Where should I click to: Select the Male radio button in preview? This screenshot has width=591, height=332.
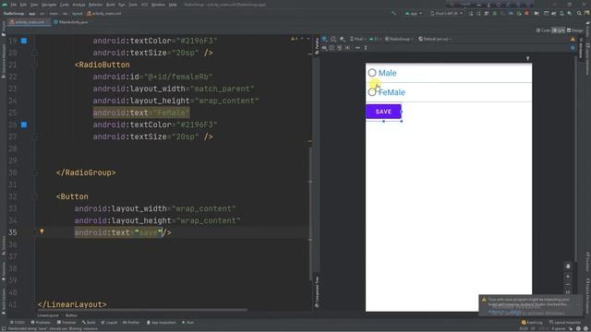(372, 73)
